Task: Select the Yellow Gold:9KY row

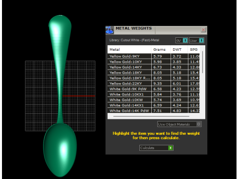Action: (x=154, y=56)
